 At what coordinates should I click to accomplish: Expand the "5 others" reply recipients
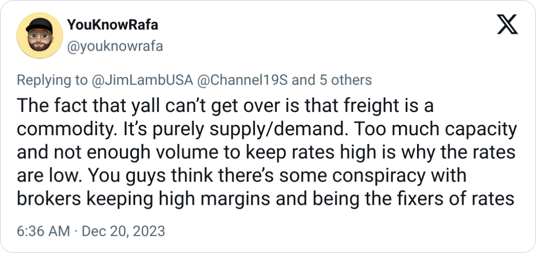(342, 80)
